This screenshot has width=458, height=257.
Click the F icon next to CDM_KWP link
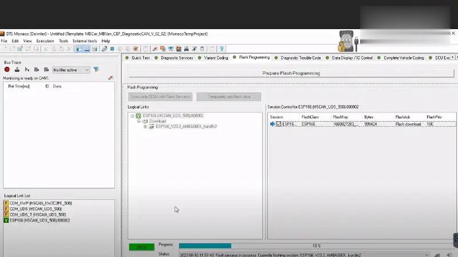[x=6, y=203]
